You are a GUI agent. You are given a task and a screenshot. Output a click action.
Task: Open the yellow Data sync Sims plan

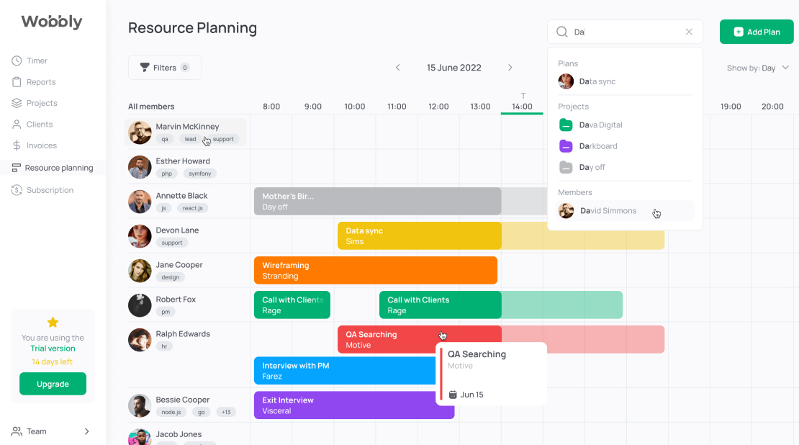[420, 236]
